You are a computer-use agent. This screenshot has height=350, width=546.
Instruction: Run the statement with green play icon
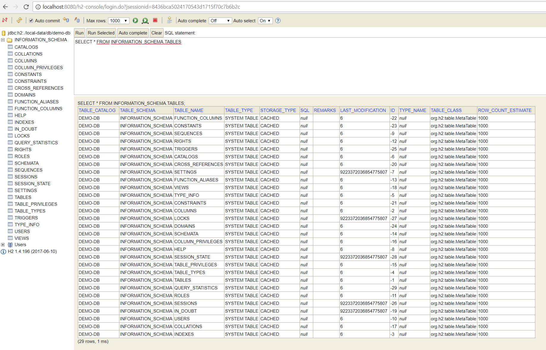[x=135, y=20]
